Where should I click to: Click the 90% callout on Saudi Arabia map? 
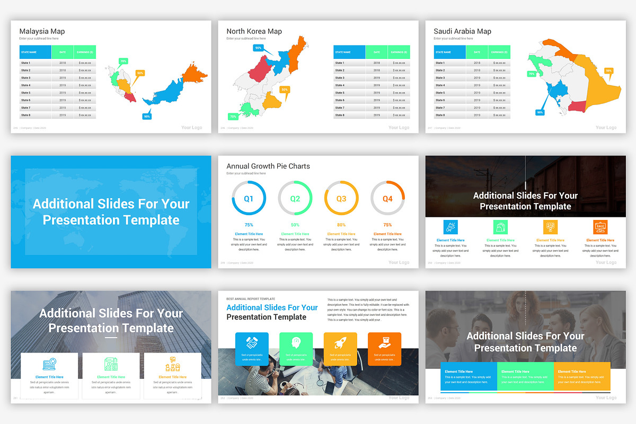click(540, 112)
